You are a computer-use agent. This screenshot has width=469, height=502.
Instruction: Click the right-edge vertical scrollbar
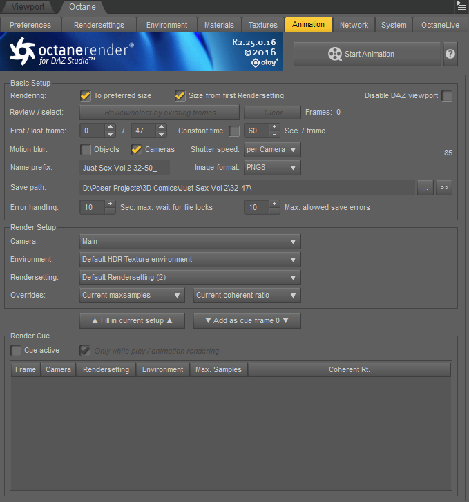[466, 288]
